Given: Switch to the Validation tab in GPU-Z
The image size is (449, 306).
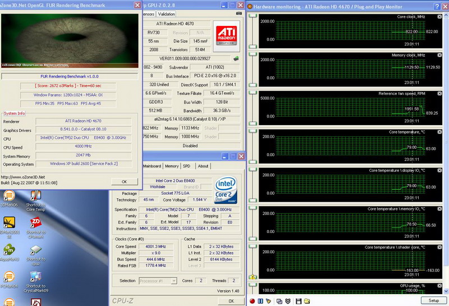Looking at the screenshot, I should tap(166, 14).
